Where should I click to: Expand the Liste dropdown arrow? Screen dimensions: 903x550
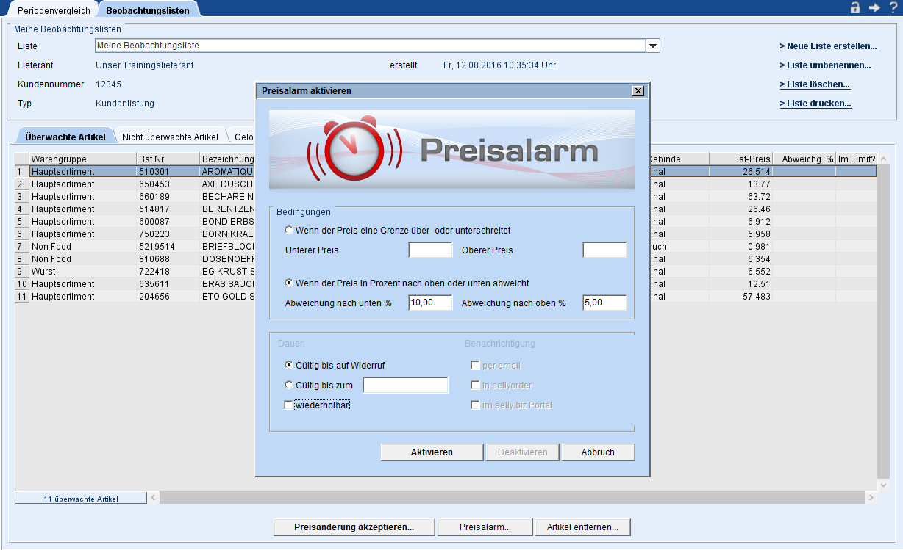[x=652, y=46]
